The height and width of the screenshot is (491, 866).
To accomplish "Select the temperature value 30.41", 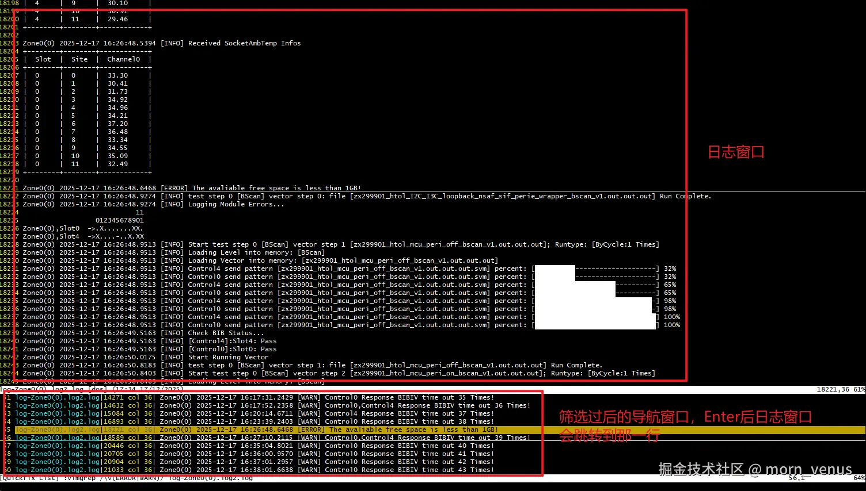I will (117, 83).
